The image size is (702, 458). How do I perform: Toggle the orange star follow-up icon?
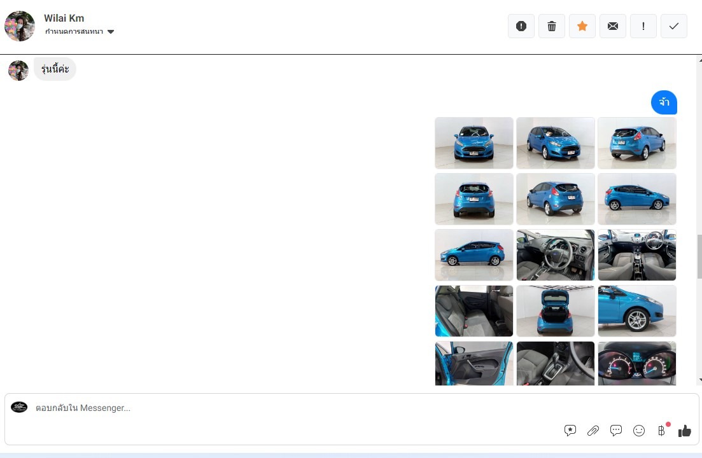coord(582,26)
